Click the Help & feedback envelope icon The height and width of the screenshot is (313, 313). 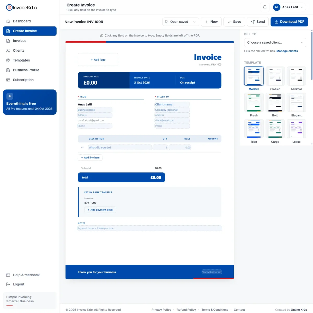[8, 275]
